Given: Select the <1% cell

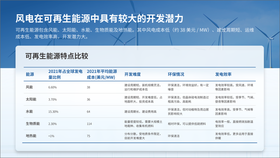Looking at the screenshot, I should [51, 136].
